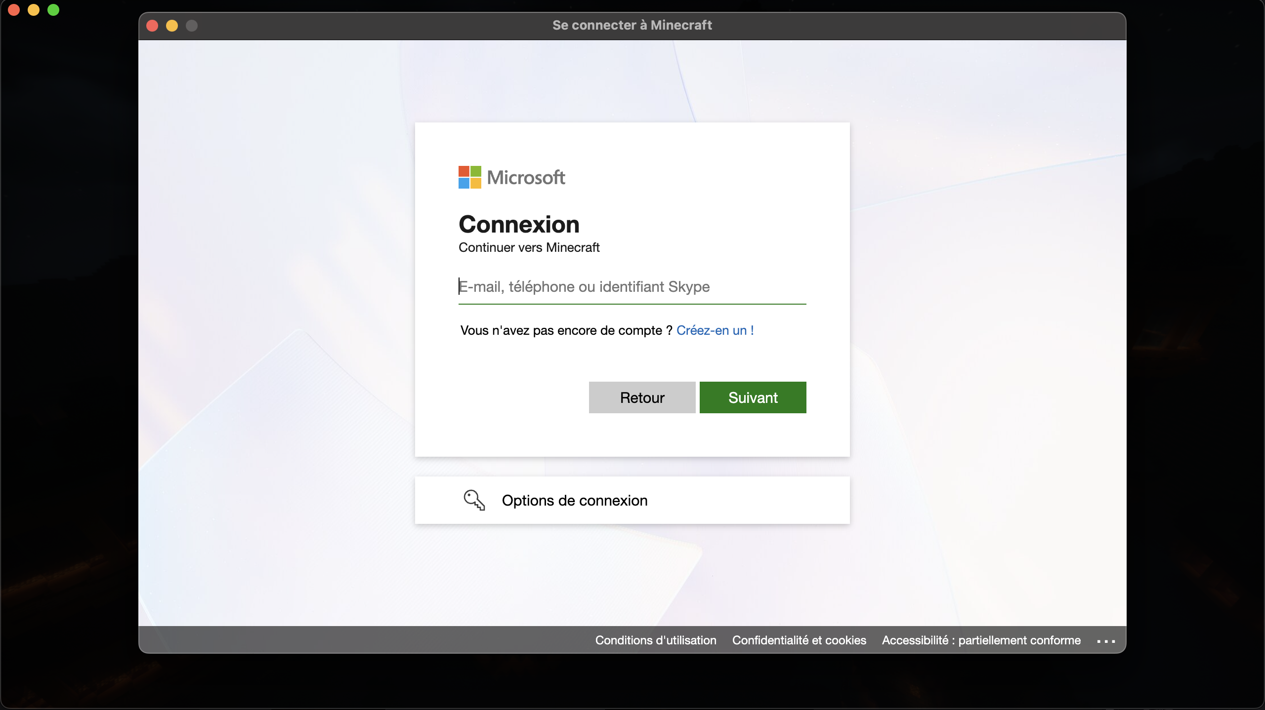
Task: Click the Continuer vers Minecraft subtitle
Action: click(529, 248)
